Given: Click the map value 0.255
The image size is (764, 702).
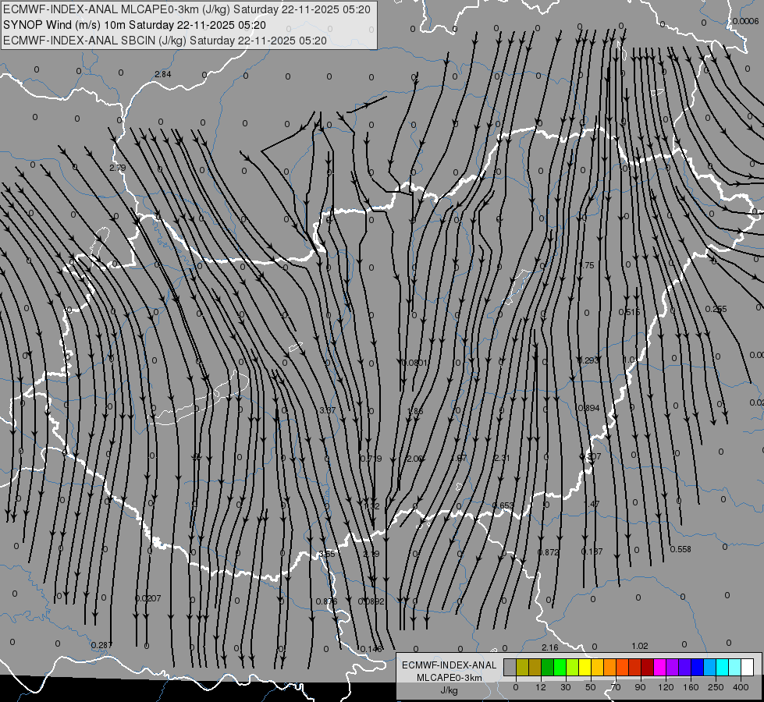Looking at the screenshot, I should [716, 309].
